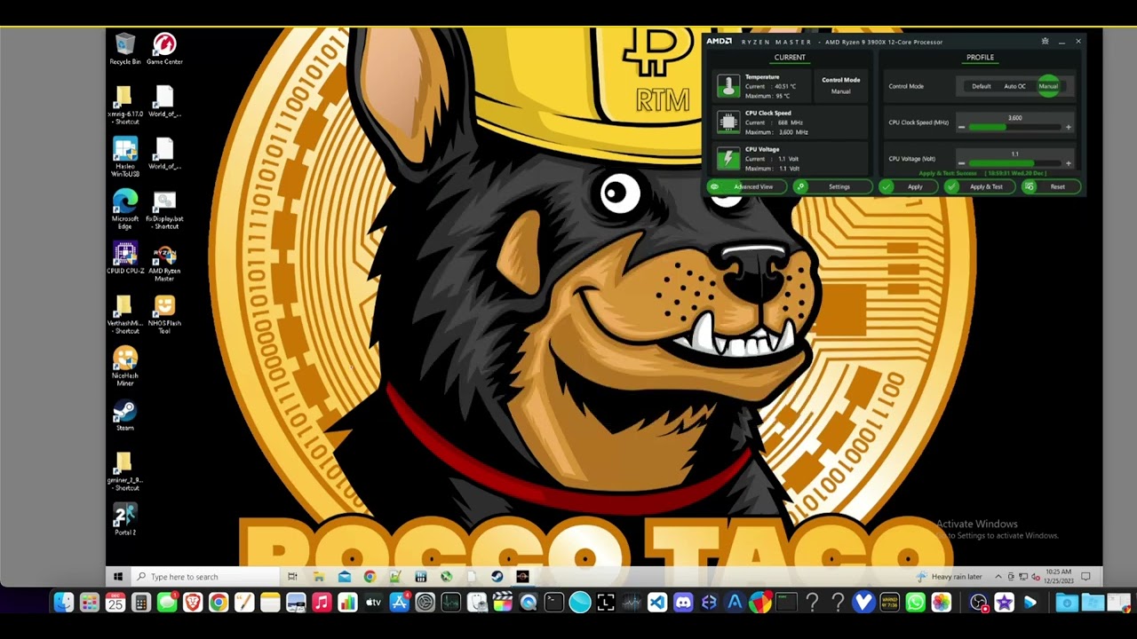Open Calendar showing 25 in the dock
The width and height of the screenshot is (1137, 639).
pos(115,603)
